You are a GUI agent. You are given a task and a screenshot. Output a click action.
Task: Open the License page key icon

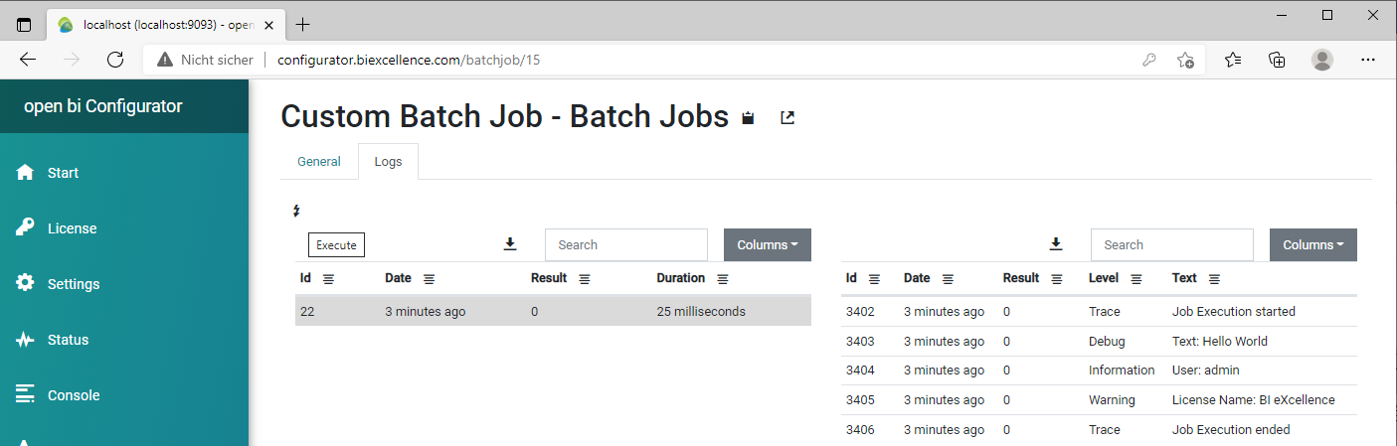tap(26, 228)
